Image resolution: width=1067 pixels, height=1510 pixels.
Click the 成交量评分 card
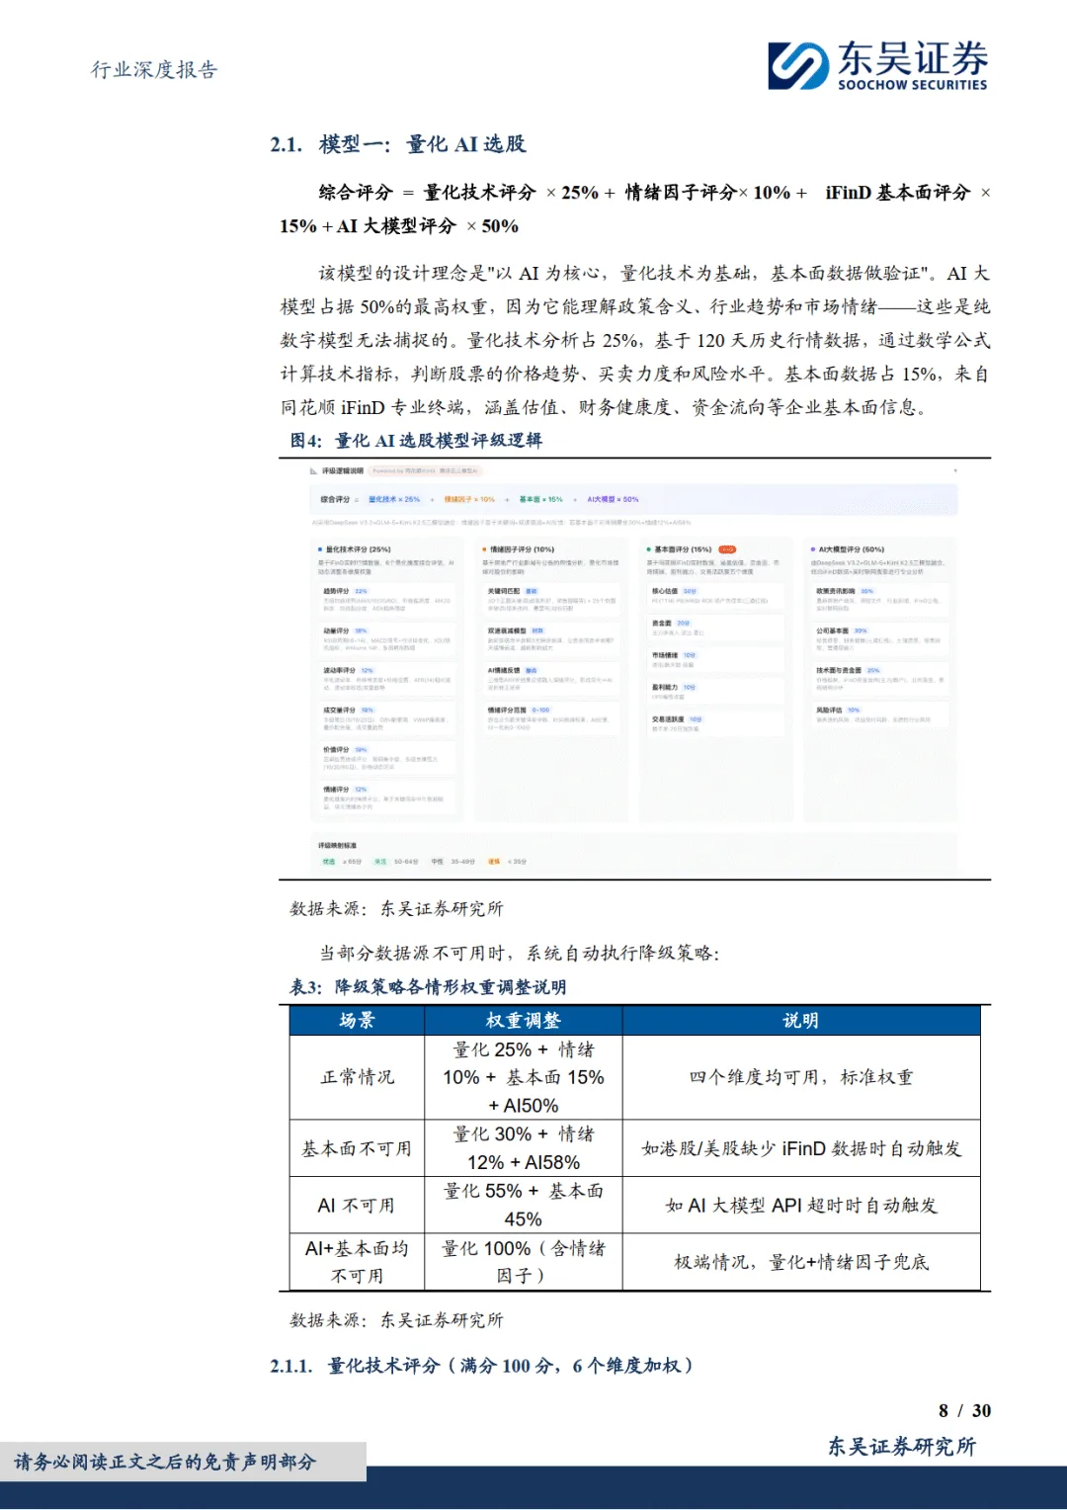coord(387,717)
